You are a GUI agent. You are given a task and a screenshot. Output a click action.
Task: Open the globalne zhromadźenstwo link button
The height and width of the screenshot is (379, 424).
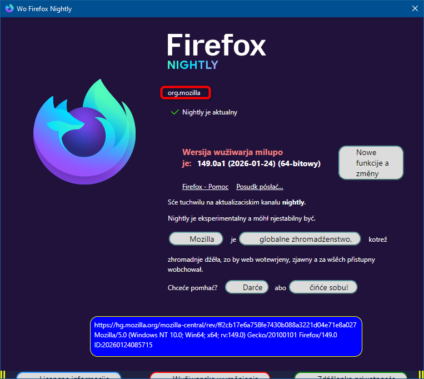coord(300,239)
